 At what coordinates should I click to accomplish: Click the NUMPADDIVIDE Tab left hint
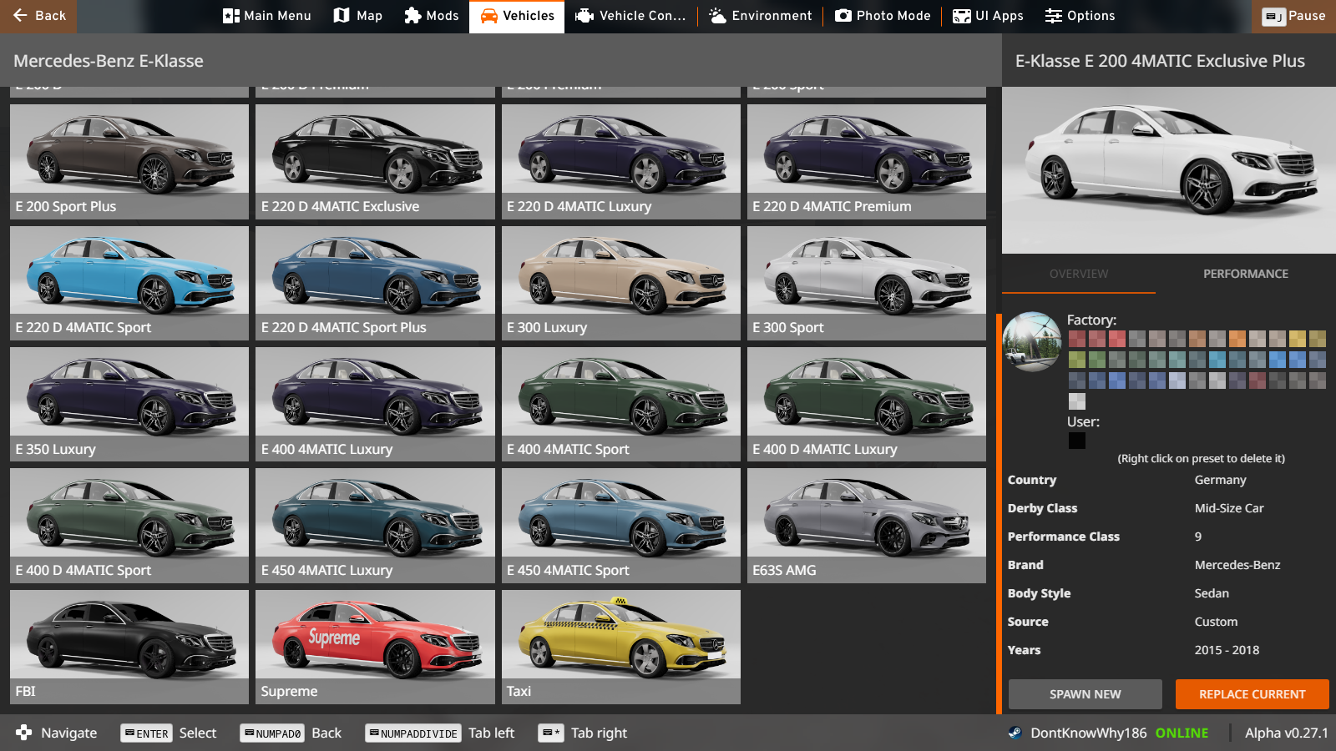(x=412, y=733)
